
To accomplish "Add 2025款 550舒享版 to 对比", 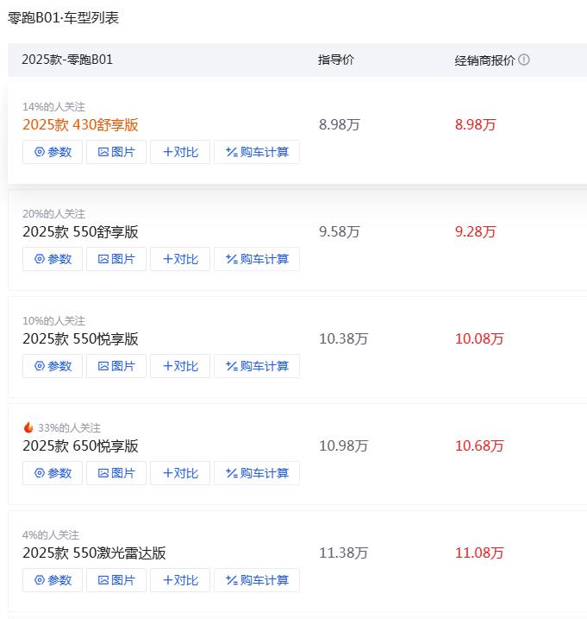I will (180, 259).
